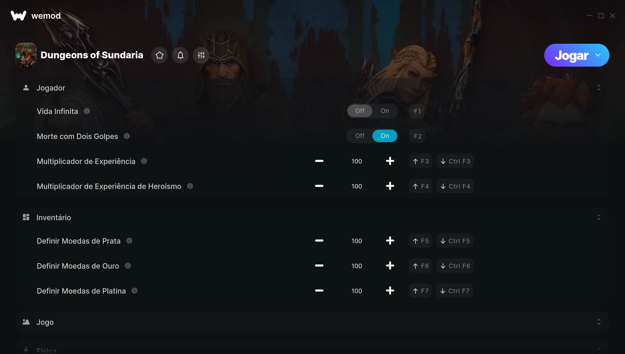Collapse the Jogador section

click(599, 88)
